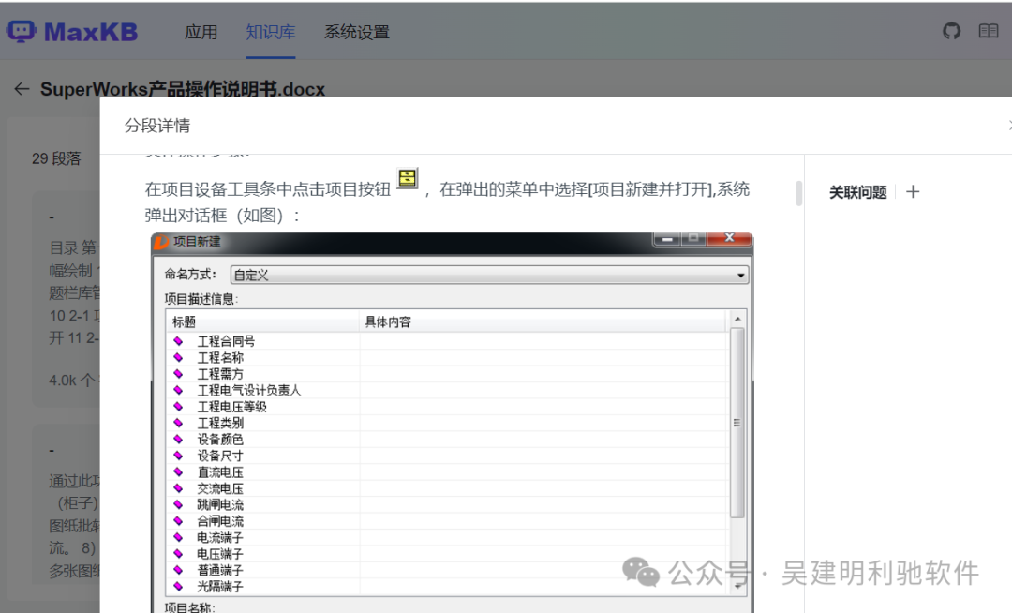Minimize the 项目新建 dialog

pos(667,239)
